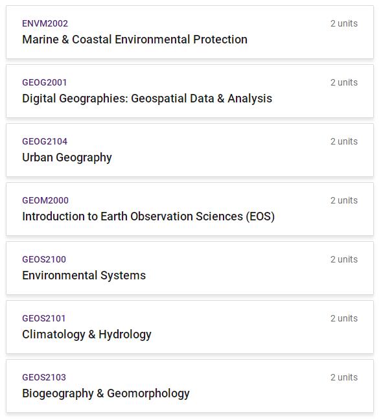Select the Urban Geography course title

click(67, 157)
